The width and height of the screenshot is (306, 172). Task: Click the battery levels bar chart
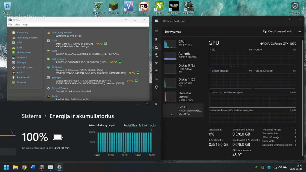124,143
